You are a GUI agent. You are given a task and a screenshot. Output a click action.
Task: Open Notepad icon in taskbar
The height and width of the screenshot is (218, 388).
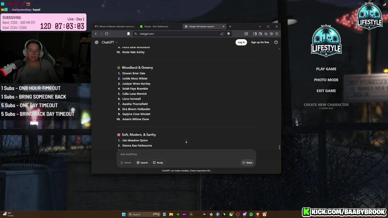(x=164, y=214)
